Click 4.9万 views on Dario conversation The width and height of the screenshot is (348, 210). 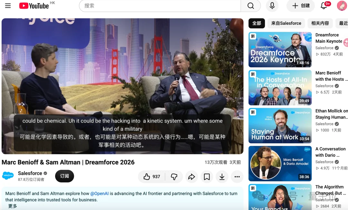(x=325, y=168)
